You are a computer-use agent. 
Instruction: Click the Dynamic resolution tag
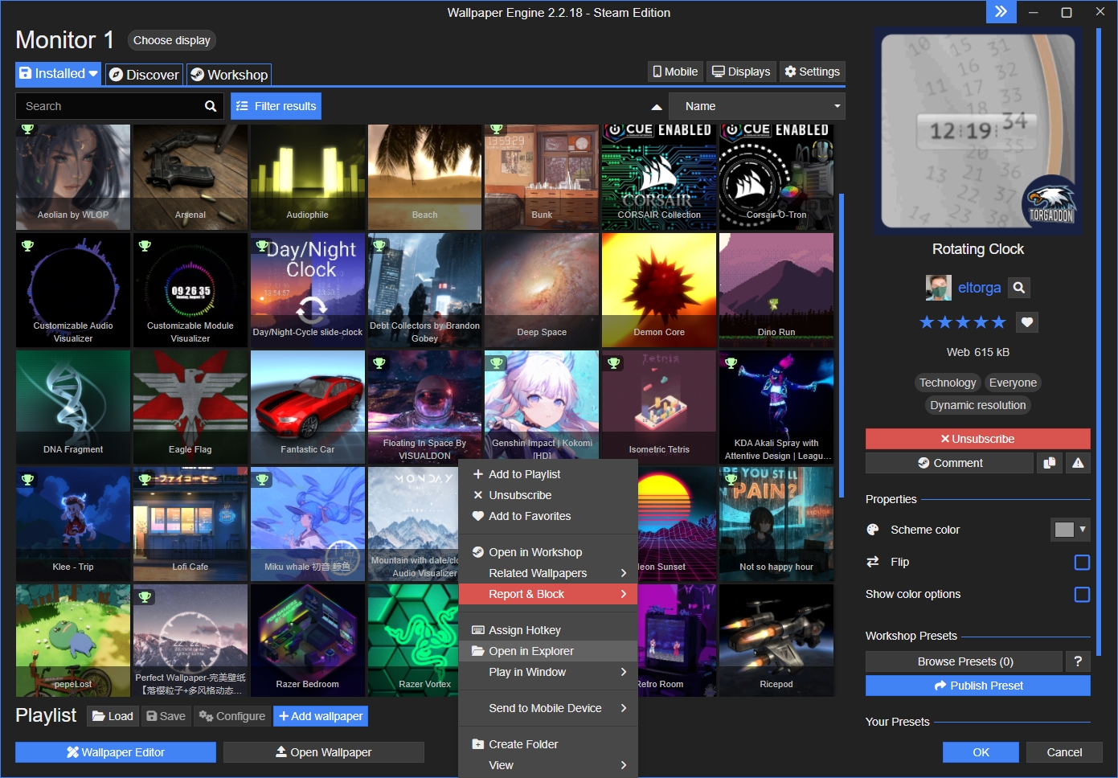[x=977, y=405]
